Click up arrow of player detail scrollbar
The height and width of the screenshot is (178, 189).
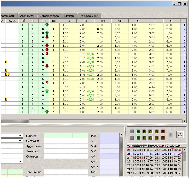[121, 135]
